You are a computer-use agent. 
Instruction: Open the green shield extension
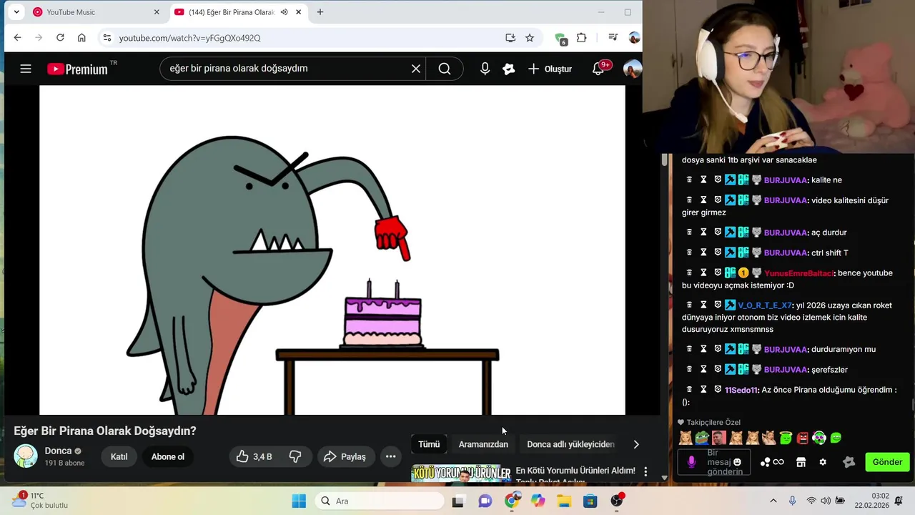(x=561, y=39)
